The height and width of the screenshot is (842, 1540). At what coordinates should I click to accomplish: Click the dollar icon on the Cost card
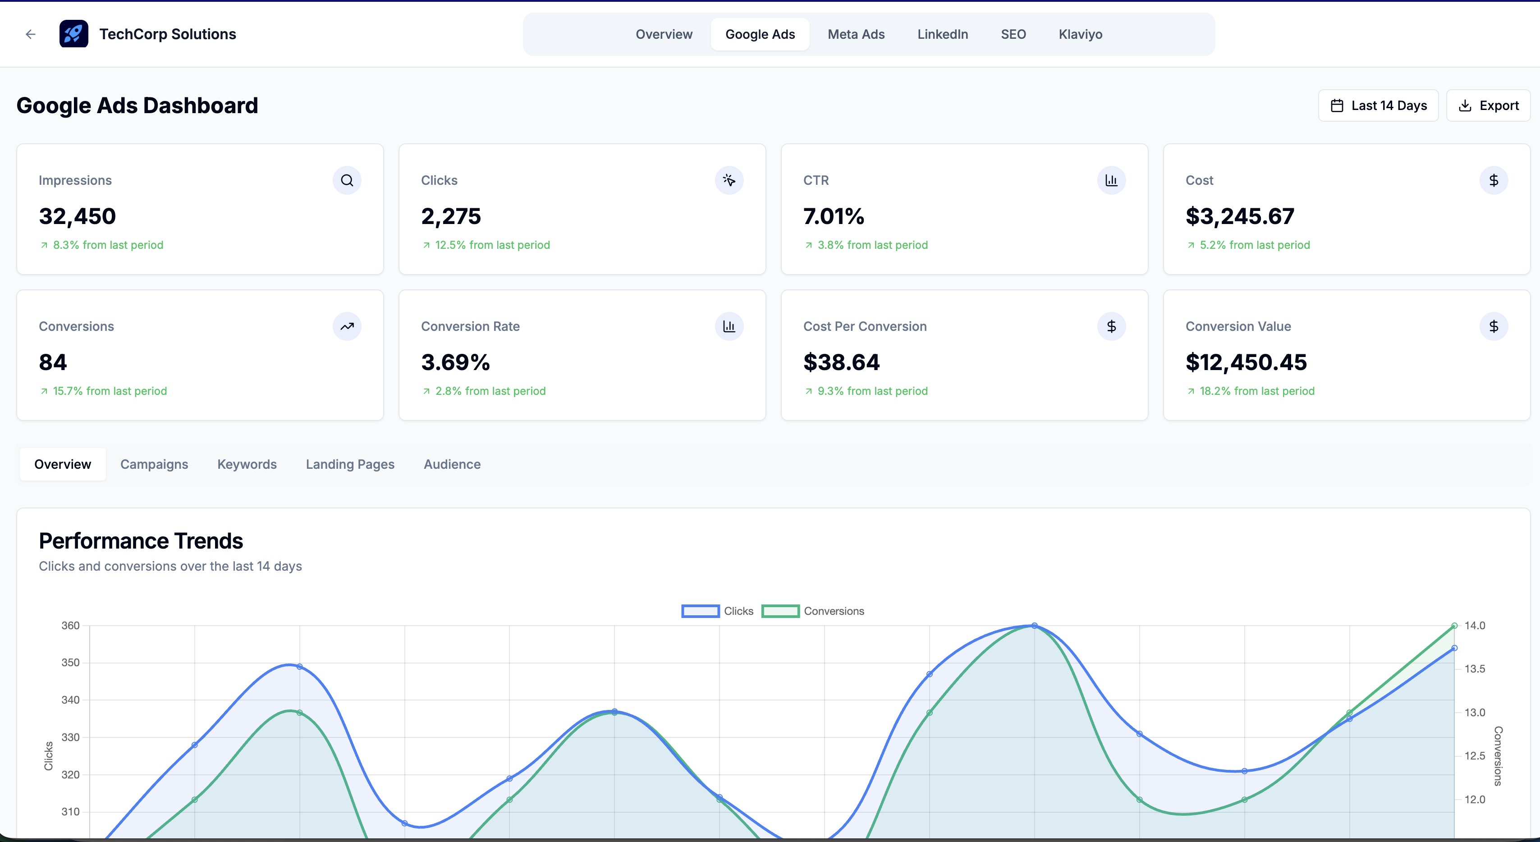1494,180
